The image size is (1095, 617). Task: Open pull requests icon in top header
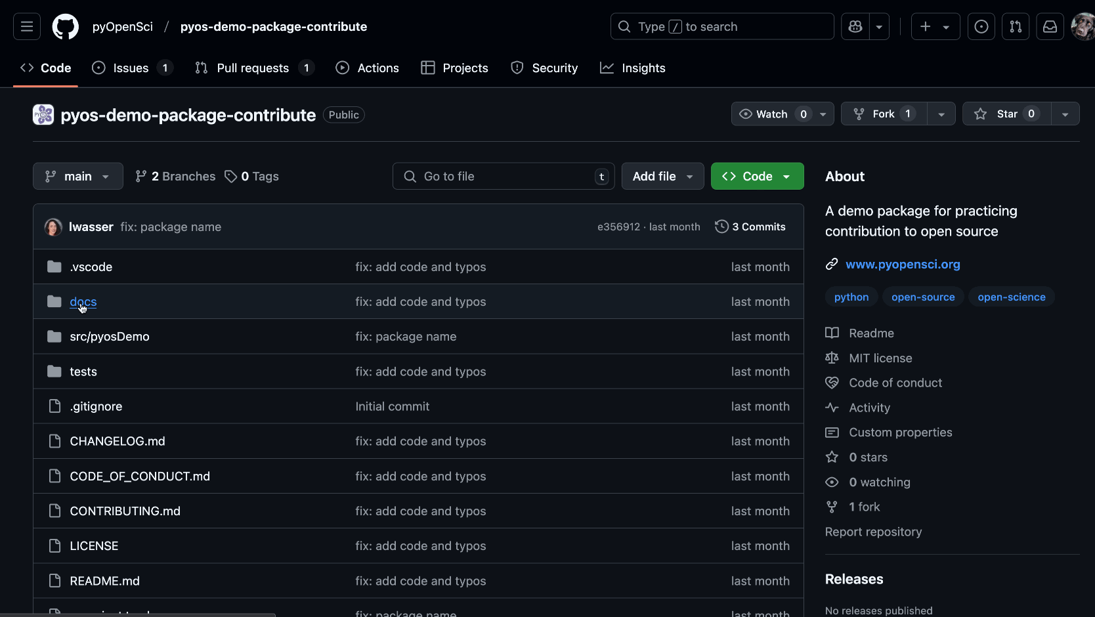tap(1016, 26)
